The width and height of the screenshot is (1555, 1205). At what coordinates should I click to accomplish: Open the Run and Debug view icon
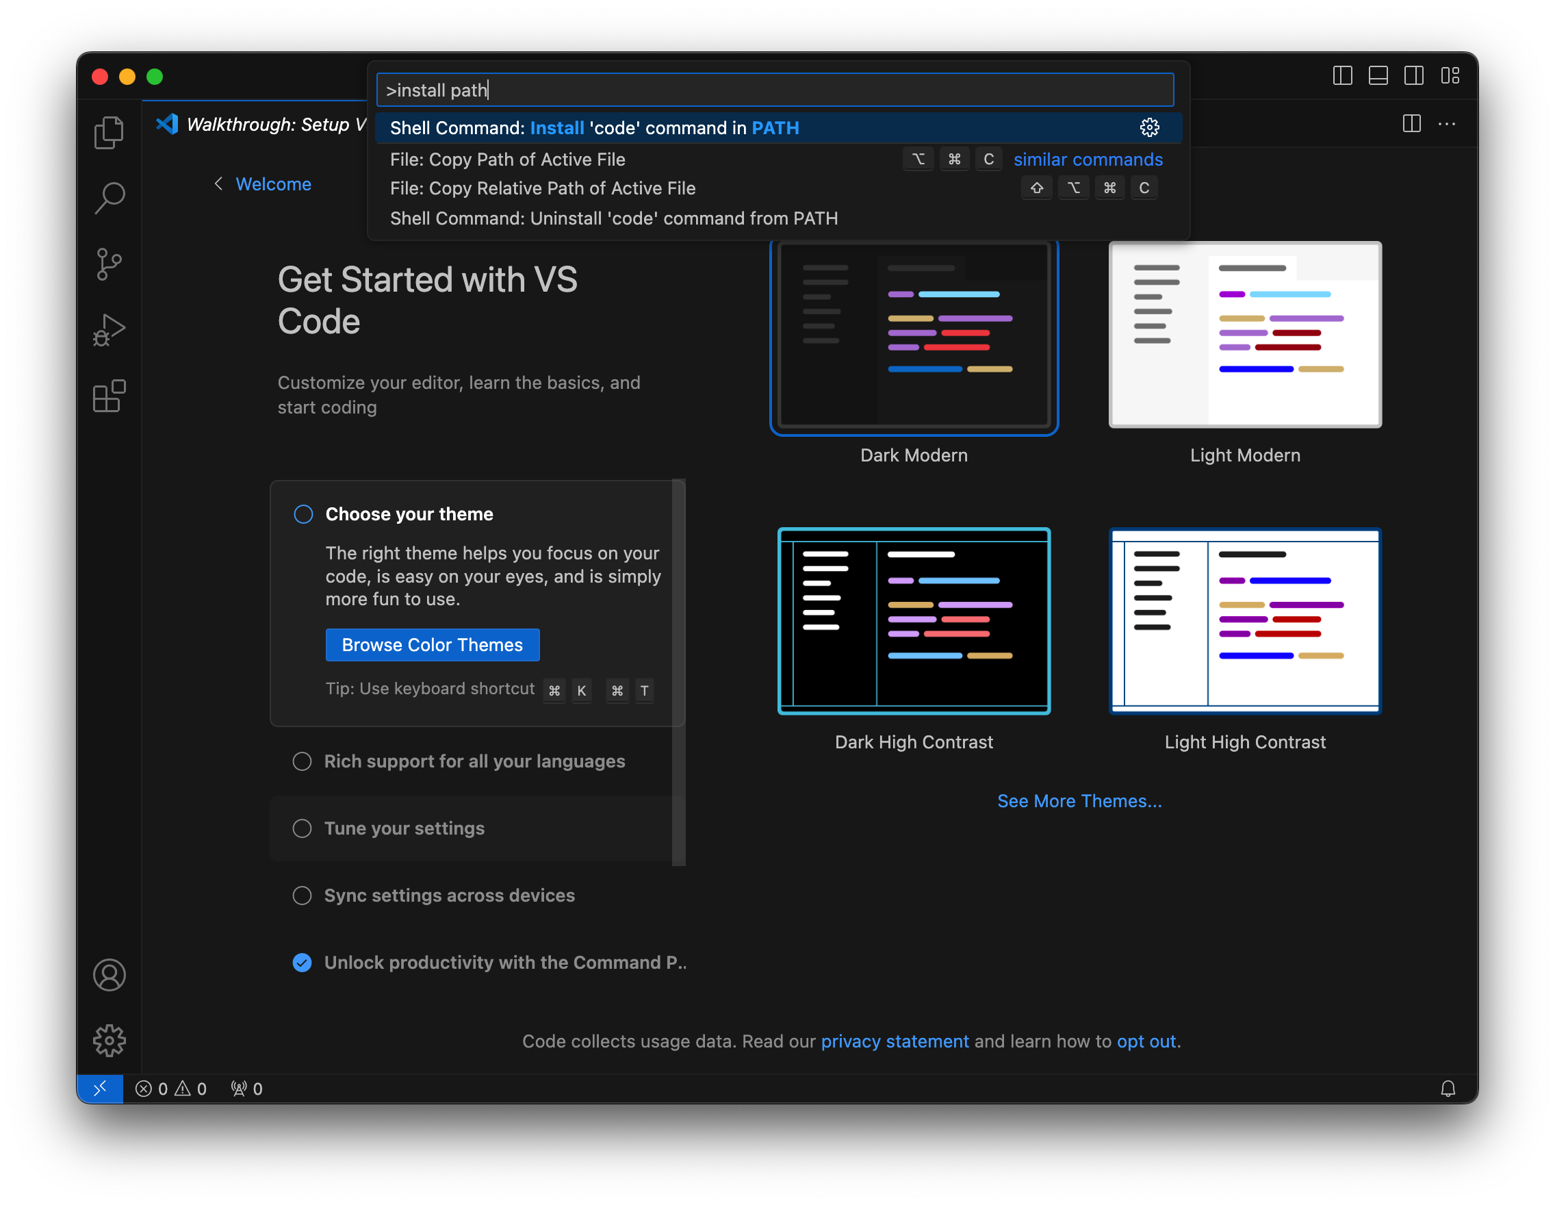point(109,331)
